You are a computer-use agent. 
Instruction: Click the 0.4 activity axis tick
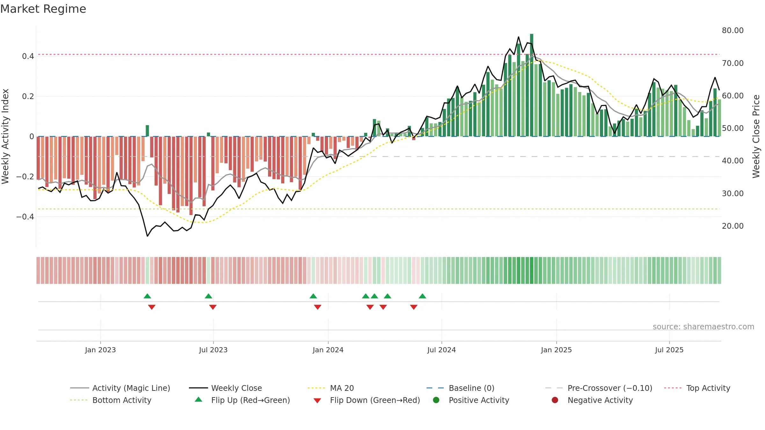[x=28, y=56]
